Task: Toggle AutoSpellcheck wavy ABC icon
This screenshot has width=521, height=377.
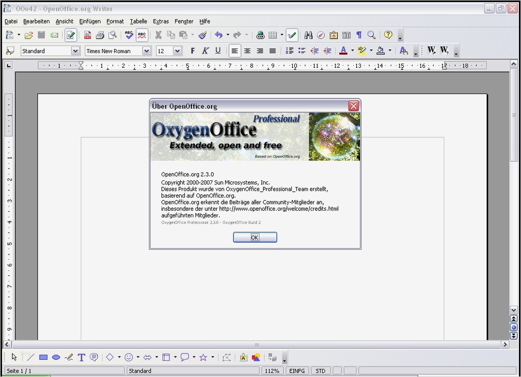Action: click(142, 35)
